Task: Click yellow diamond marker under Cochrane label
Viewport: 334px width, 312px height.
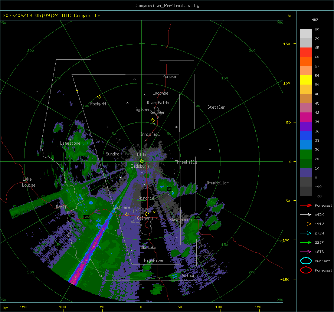Action: pyautogui.click(x=127, y=214)
